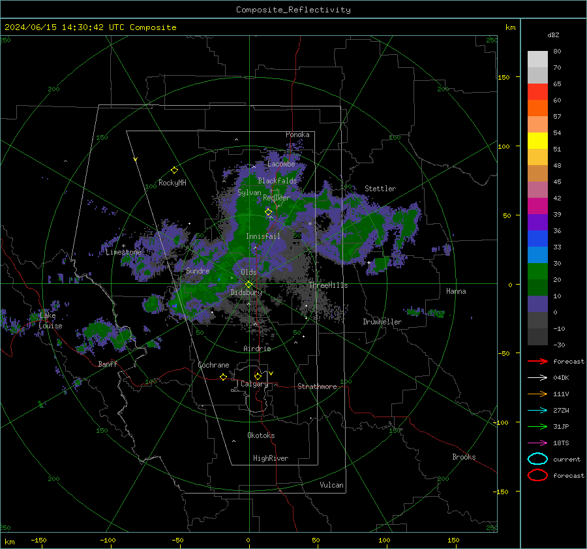This screenshot has width=587, height=549.
Task: Click the Hanna town label
Action: [x=456, y=291]
